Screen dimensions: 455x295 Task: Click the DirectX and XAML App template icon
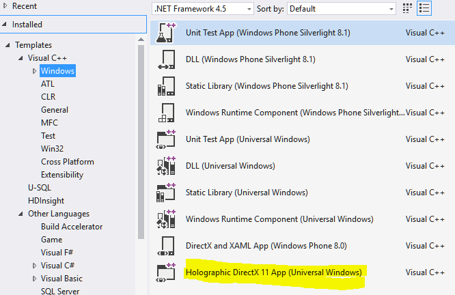pyautogui.click(x=166, y=246)
